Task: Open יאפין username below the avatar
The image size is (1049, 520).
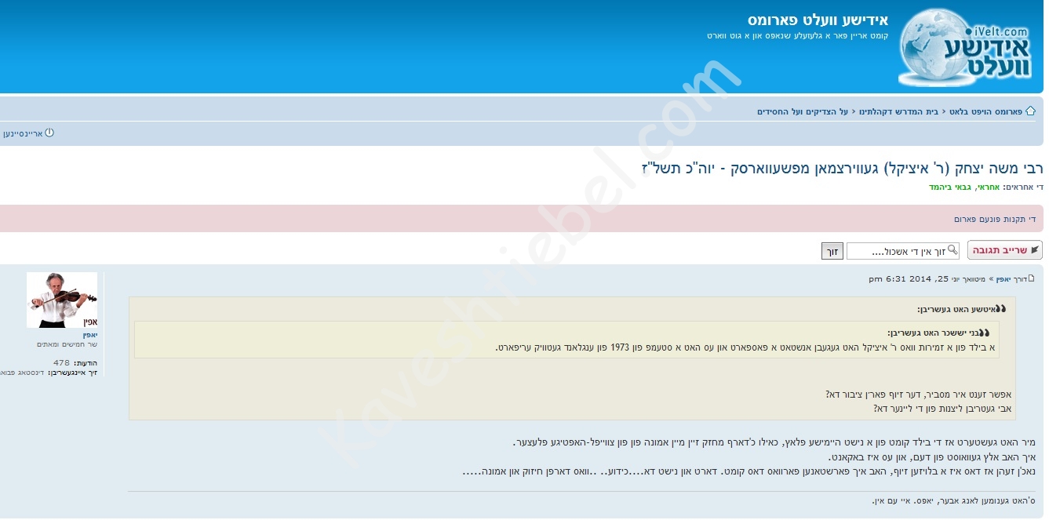Action: (90, 334)
